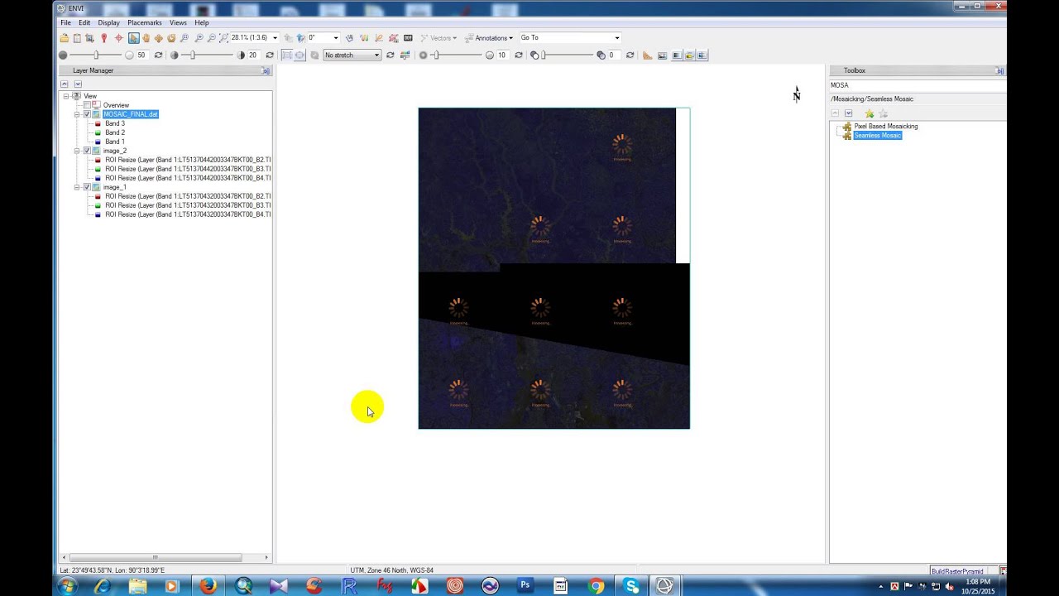Image resolution: width=1059 pixels, height=596 pixels.
Task: Open the Display menu
Action: 108,22
